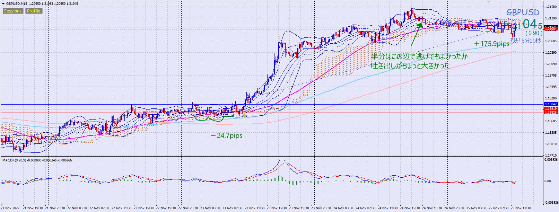Viewport: 559px width, 212px height.
Task: Click 1.20095 on the price scale
Action: [551, 64]
